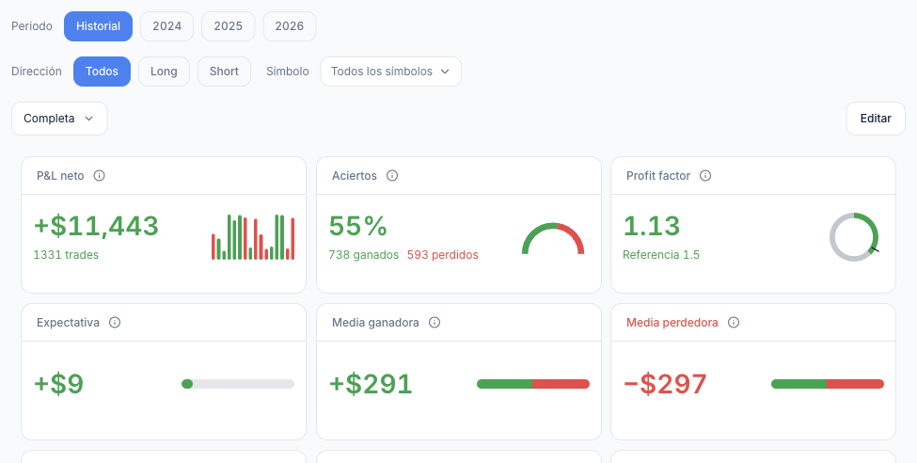Open info icon next to Expectativa

click(x=115, y=323)
